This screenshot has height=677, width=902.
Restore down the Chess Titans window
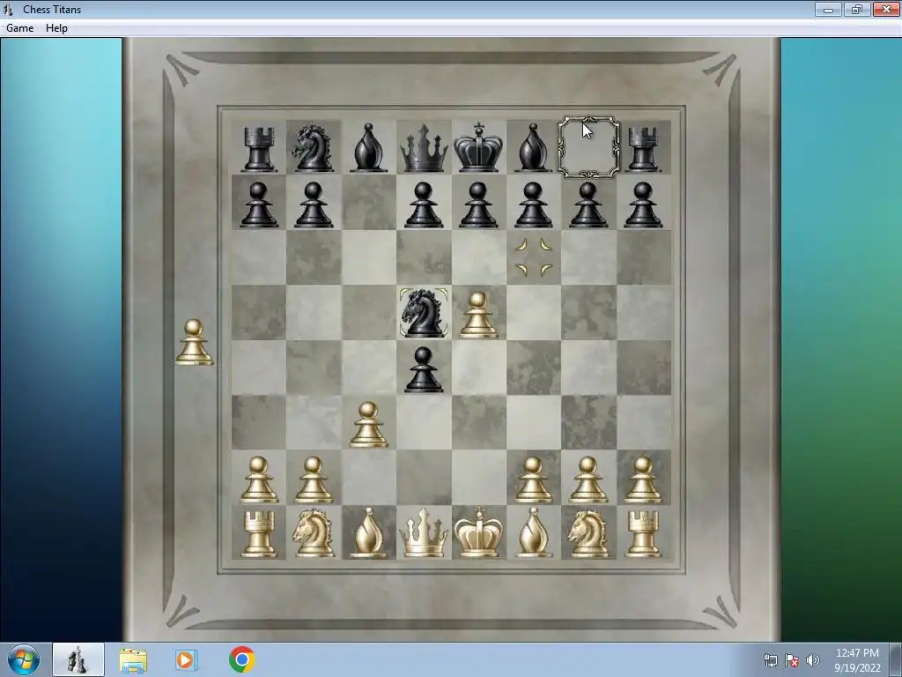pyautogui.click(x=857, y=9)
